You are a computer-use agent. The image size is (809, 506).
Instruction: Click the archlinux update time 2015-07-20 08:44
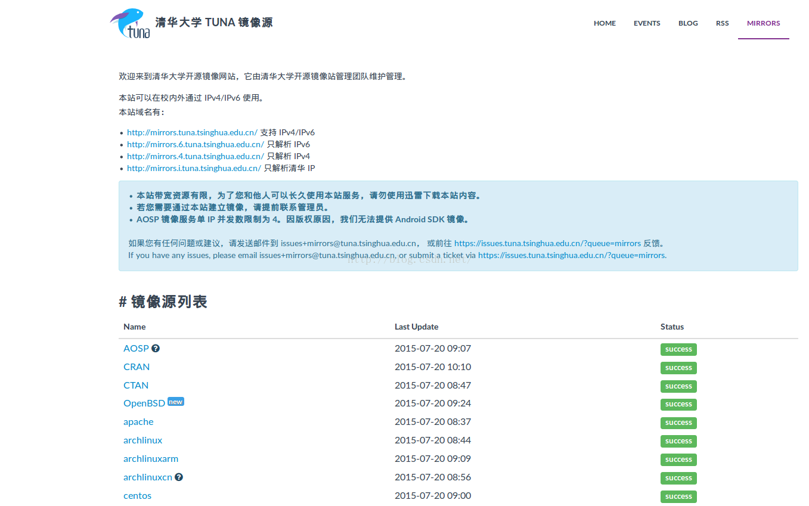(x=433, y=440)
